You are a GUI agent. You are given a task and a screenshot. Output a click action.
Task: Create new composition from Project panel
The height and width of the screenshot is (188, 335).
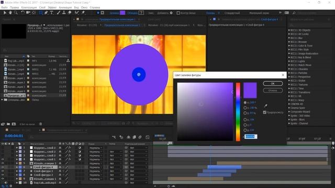14,124
